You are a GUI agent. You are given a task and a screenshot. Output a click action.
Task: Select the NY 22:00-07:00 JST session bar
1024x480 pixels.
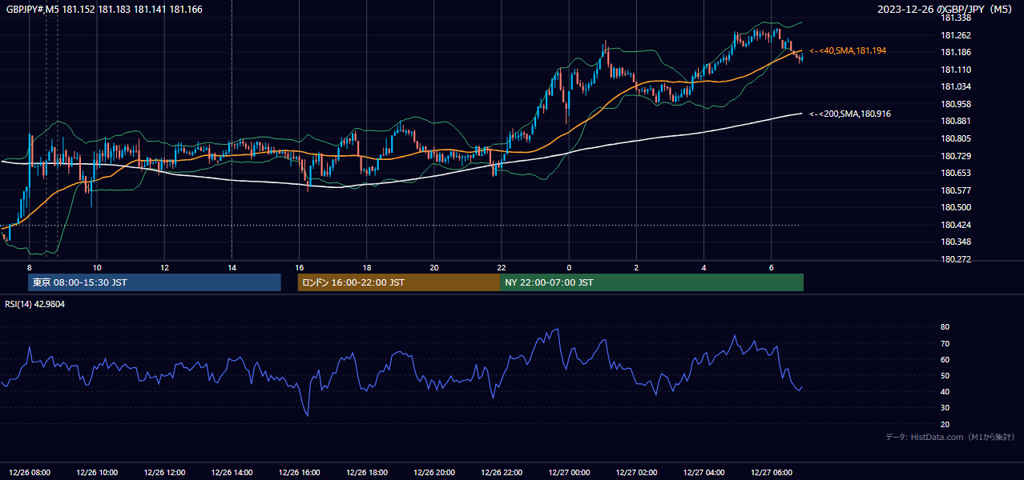651,282
